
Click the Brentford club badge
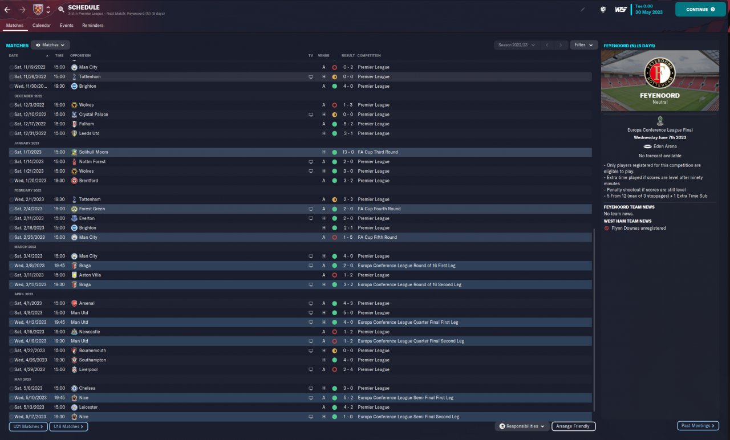pyautogui.click(x=74, y=181)
